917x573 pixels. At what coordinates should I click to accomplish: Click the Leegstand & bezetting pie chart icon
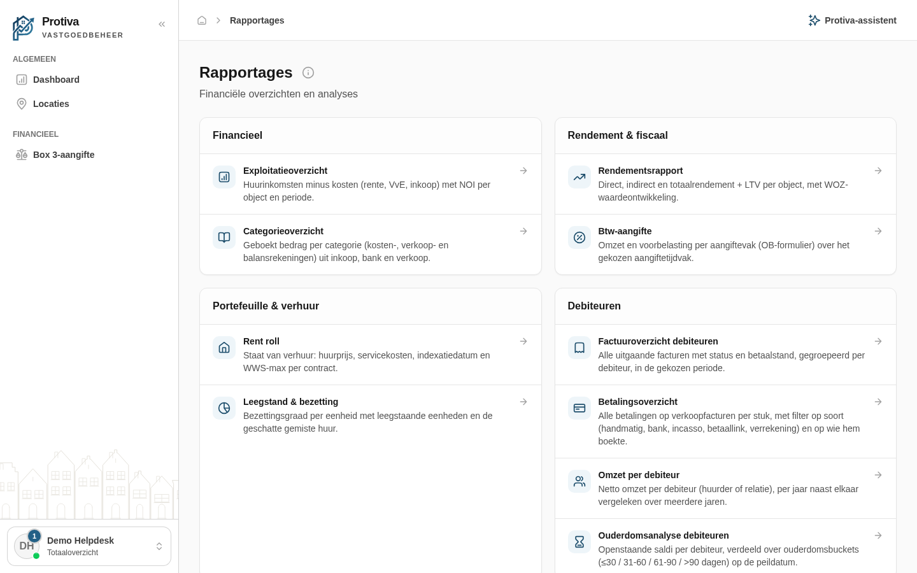(x=224, y=408)
